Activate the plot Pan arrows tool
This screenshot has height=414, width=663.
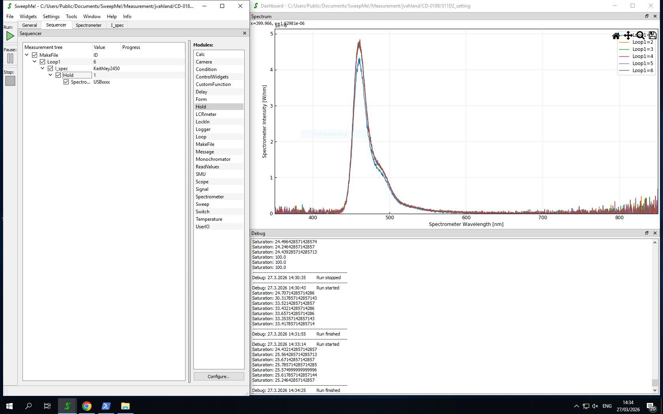tap(628, 35)
